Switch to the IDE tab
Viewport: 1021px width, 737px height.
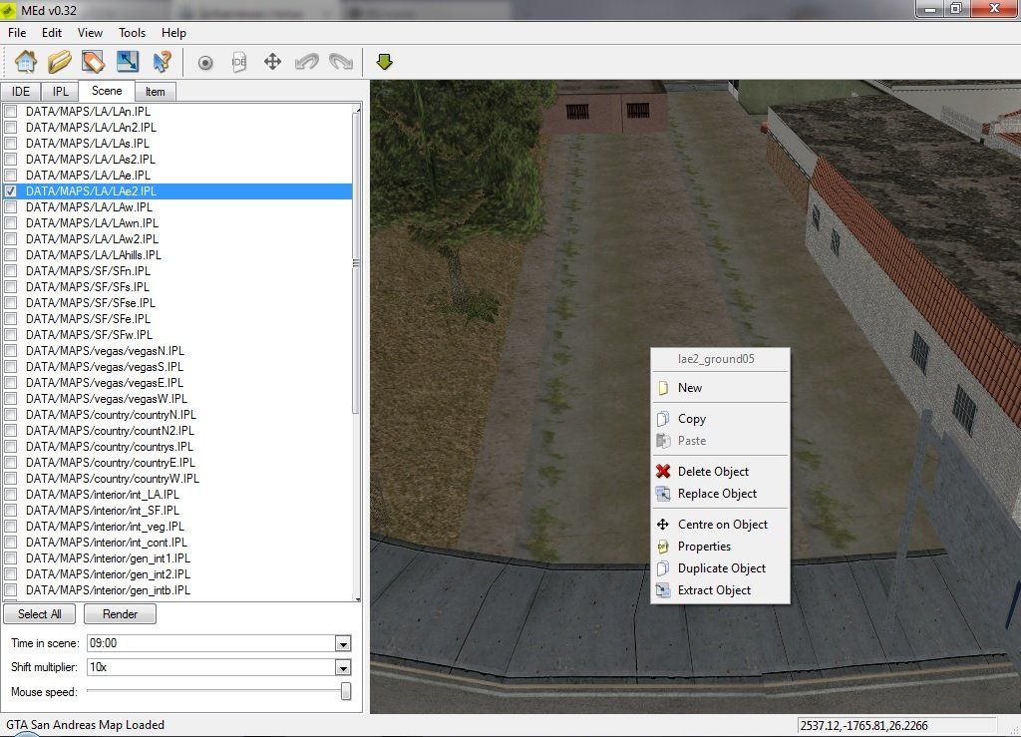point(21,92)
